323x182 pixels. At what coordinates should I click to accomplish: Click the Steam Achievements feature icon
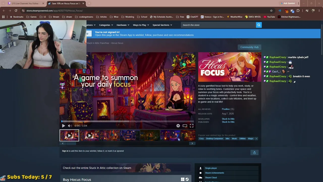coord(201,173)
